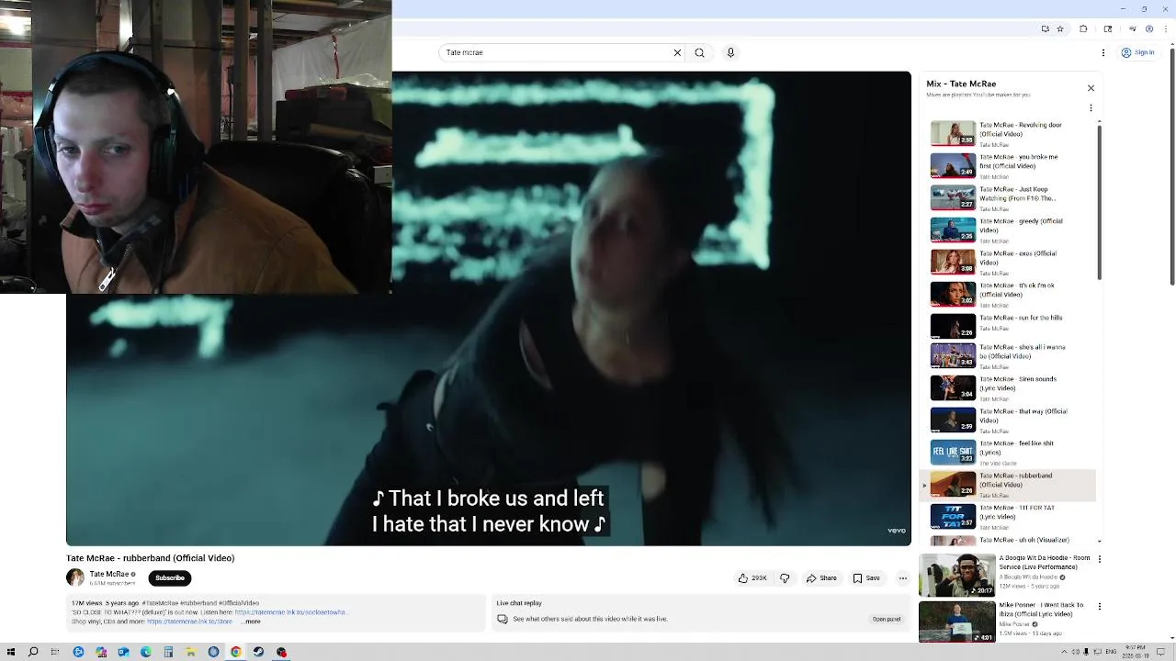Open the Tate McRae channel avatar
The width and height of the screenshot is (1176, 661).
coord(75,577)
